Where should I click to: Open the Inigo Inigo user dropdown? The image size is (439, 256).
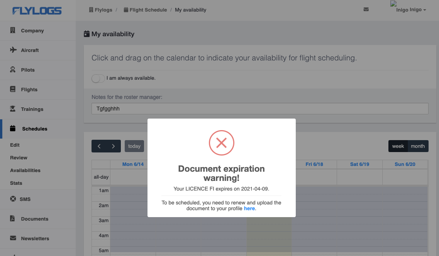411,10
